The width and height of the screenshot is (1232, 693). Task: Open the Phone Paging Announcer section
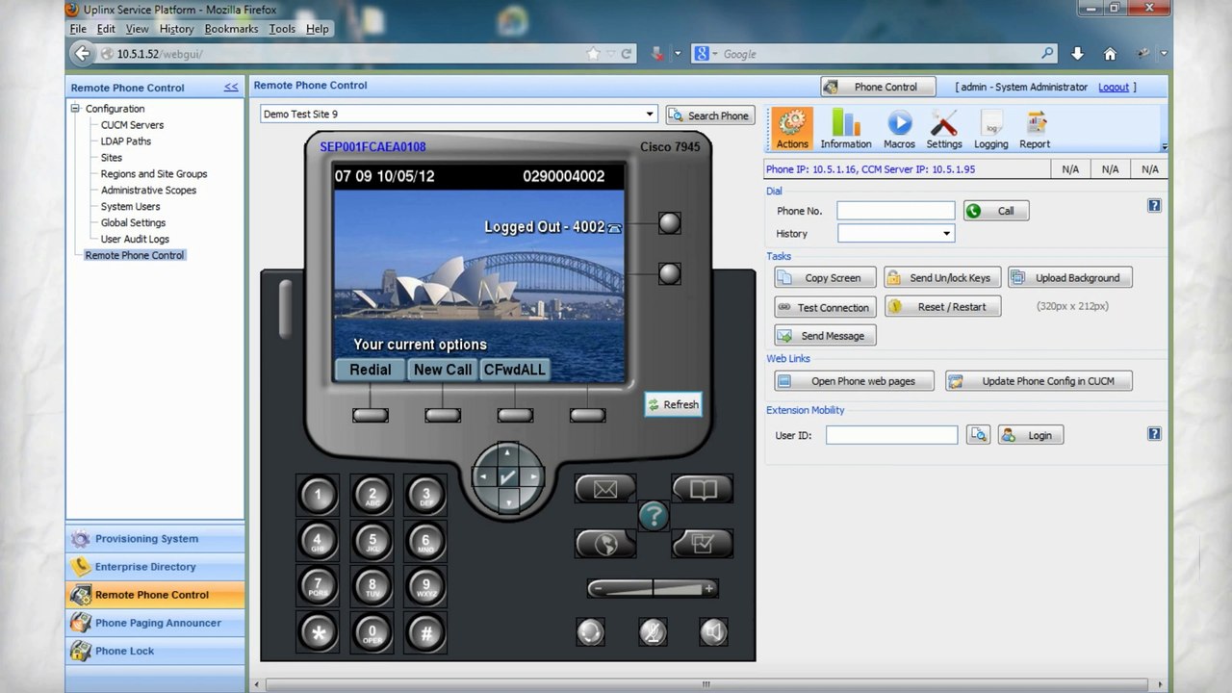tap(155, 623)
